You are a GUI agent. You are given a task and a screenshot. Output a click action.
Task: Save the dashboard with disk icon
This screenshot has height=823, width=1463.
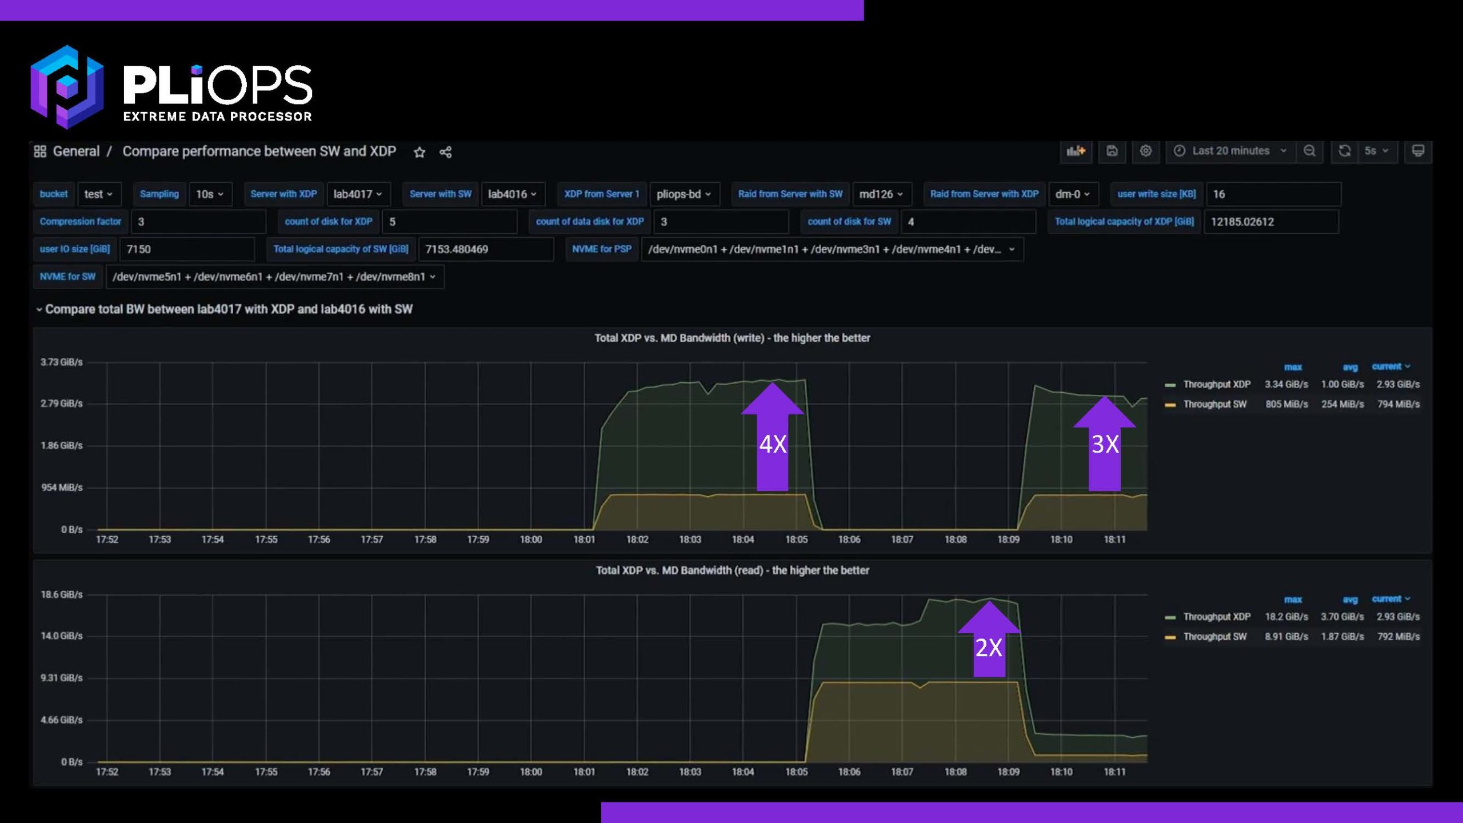pyautogui.click(x=1112, y=151)
